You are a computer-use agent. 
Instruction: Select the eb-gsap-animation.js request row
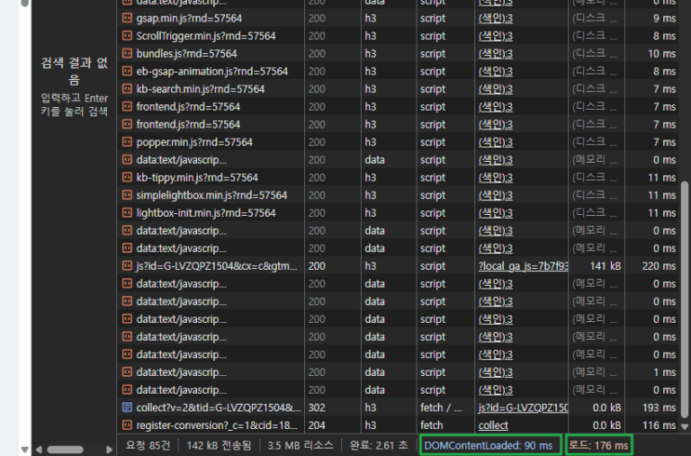pos(211,71)
